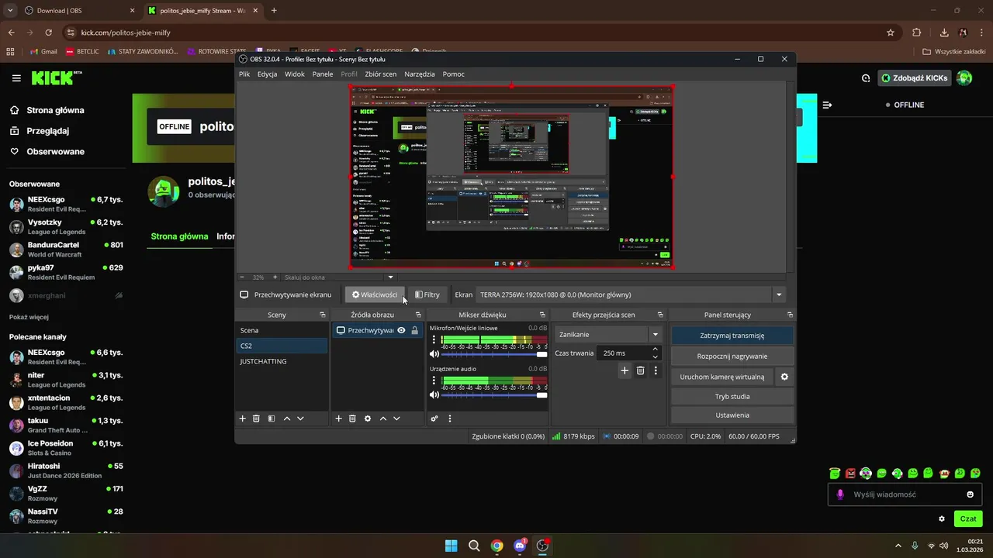Decrease Czas trwania duration stepper

[x=656, y=356]
